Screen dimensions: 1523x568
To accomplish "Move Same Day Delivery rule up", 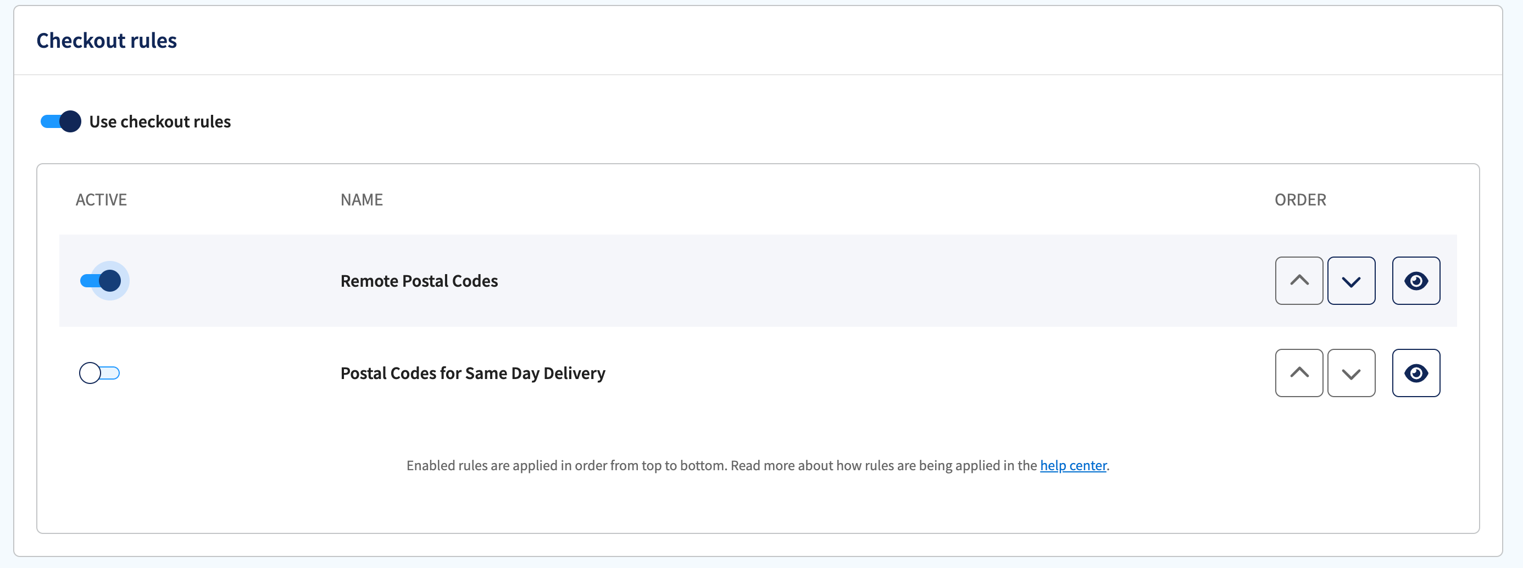I will tap(1299, 373).
